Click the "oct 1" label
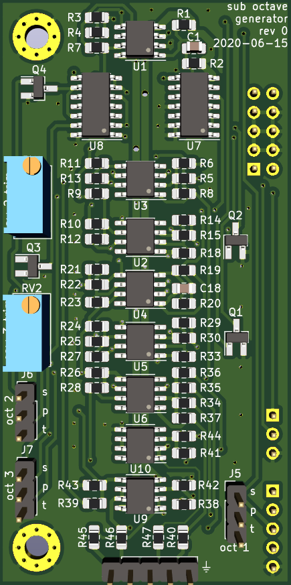 [235, 547]
